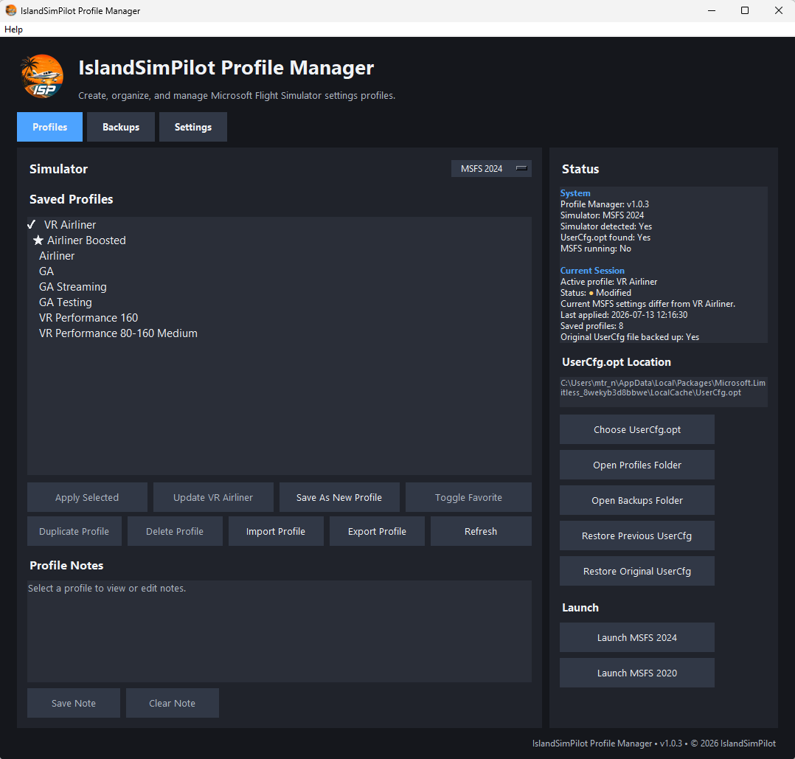This screenshot has width=795, height=759.
Task: Refresh the saved profiles list
Action: tap(481, 531)
